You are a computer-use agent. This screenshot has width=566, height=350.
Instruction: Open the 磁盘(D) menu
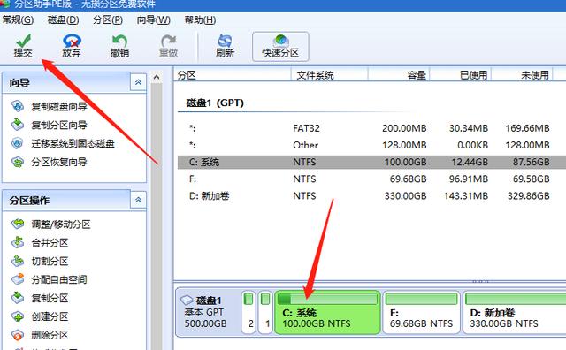click(x=63, y=19)
